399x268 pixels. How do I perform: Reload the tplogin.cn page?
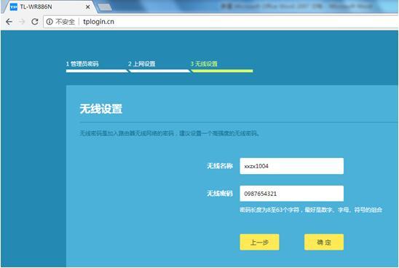pyautogui.click(x=35, y=22)
